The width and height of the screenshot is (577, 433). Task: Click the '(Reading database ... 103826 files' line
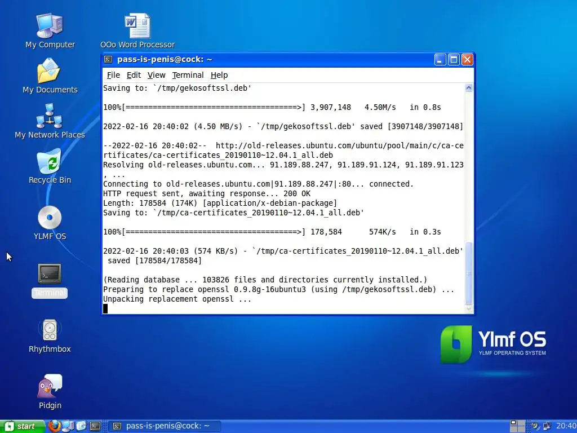pos(265,280)
